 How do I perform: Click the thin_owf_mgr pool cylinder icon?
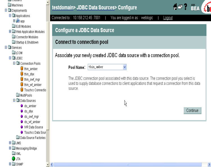point(22,79)
